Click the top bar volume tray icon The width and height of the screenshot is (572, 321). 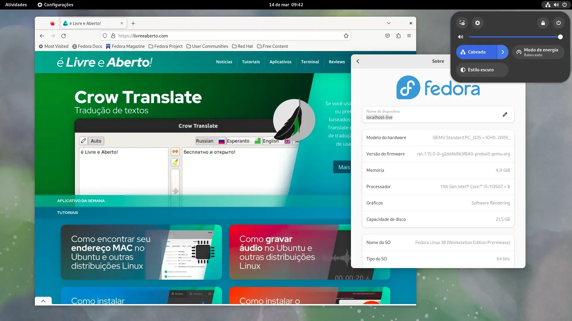tap(556, 5)
